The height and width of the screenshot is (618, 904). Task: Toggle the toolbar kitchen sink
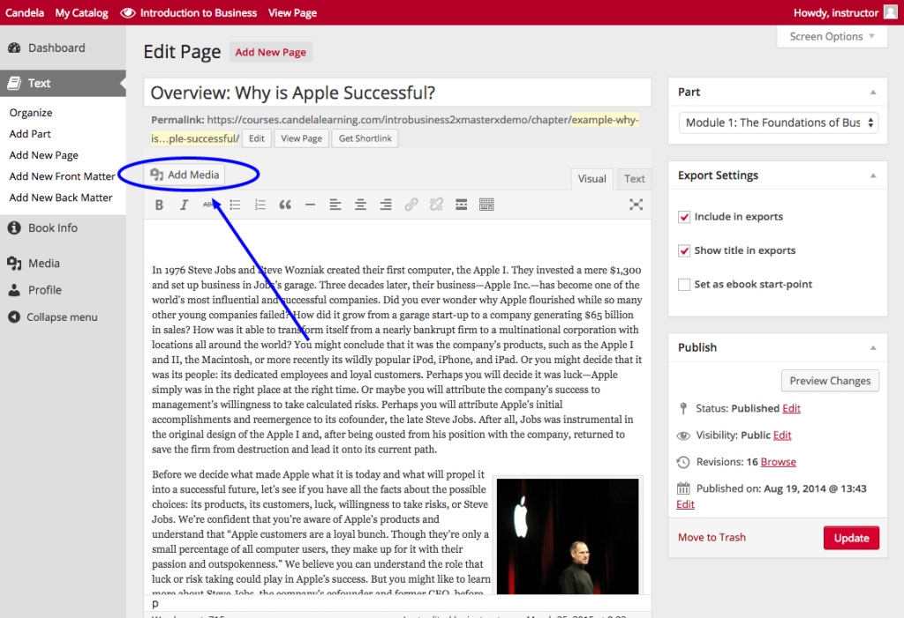(x=486, y=205)
